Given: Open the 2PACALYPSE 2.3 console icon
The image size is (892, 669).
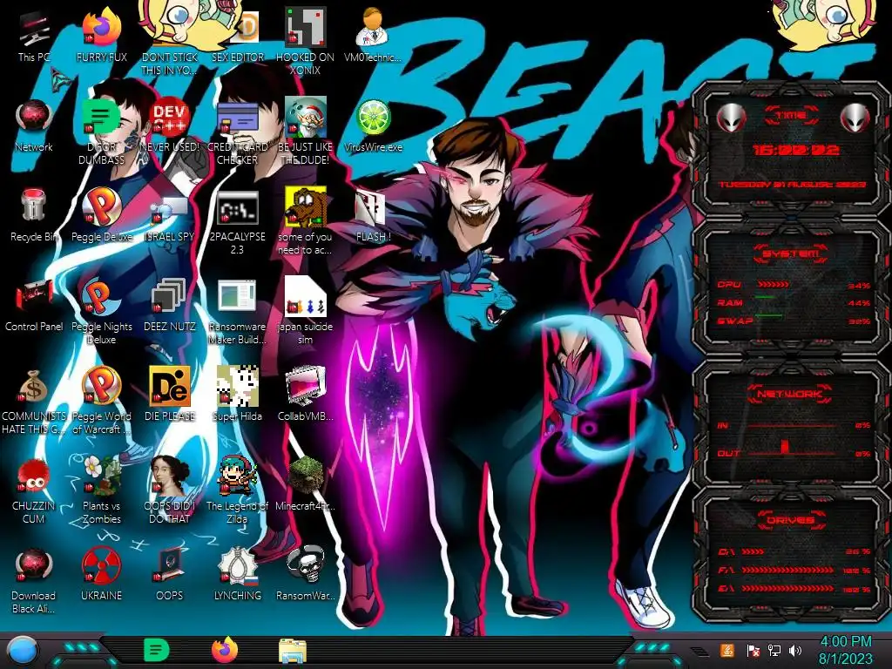Looking at the screenshot, I should click(x=238, y=220).
